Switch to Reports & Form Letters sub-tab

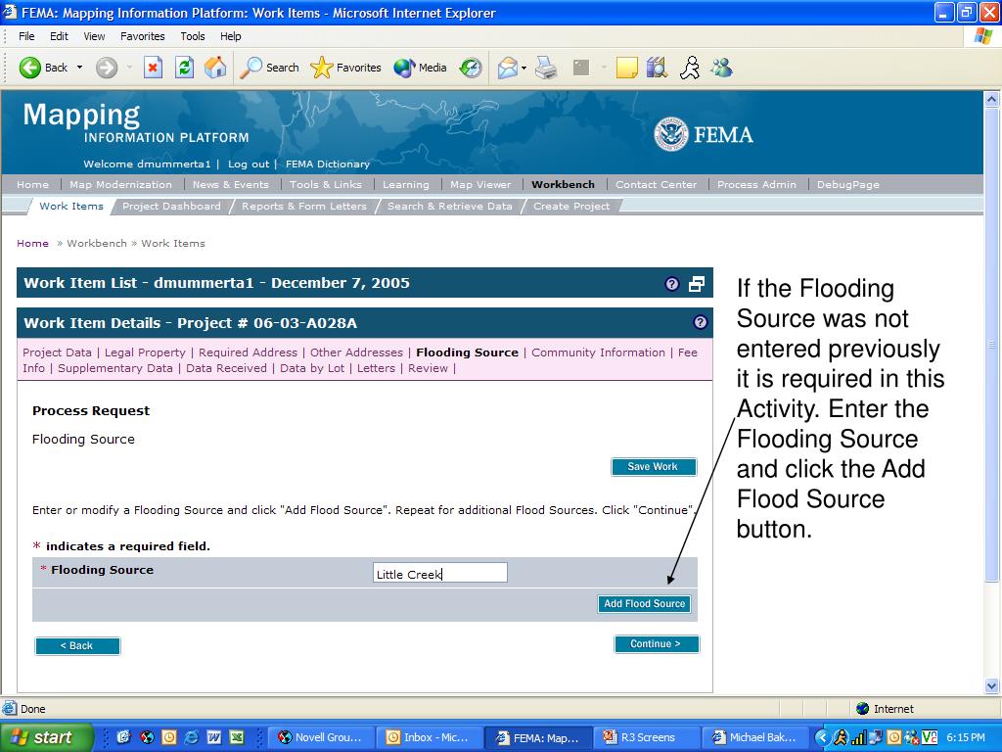[x=304, y=206]
